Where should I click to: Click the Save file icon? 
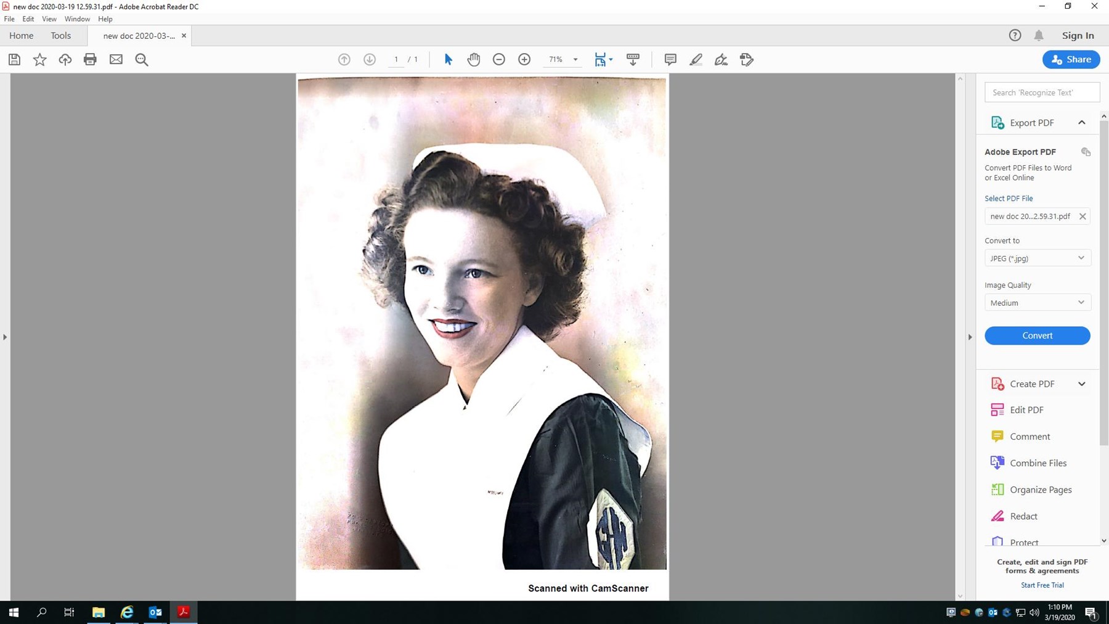pyautogui.click(x=14, y=60)
